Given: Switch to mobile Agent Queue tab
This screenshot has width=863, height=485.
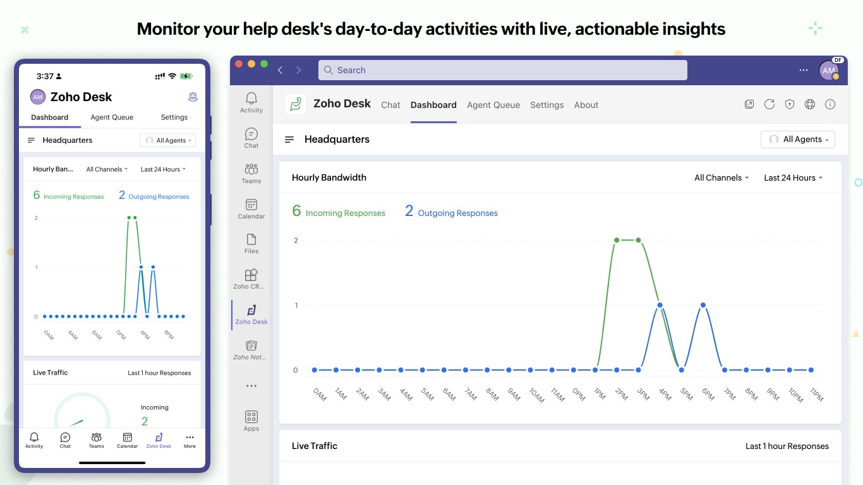Looking at the screenshot, I should (x=112, y=117).
